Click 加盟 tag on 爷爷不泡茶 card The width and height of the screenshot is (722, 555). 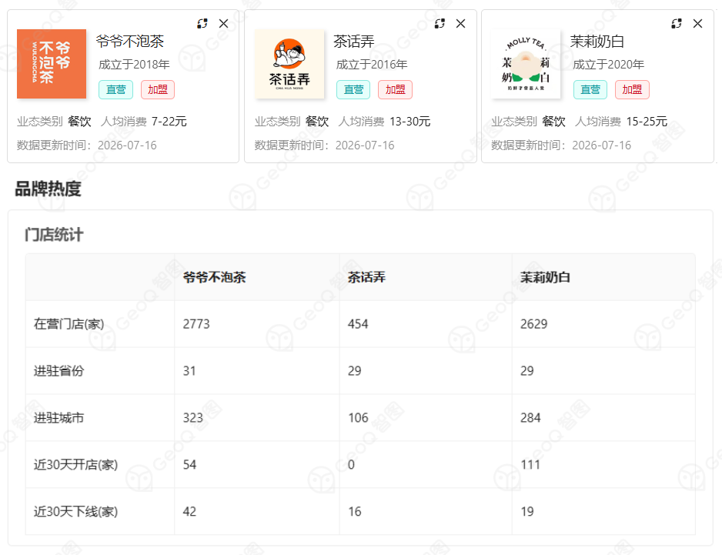pos(158,90)
